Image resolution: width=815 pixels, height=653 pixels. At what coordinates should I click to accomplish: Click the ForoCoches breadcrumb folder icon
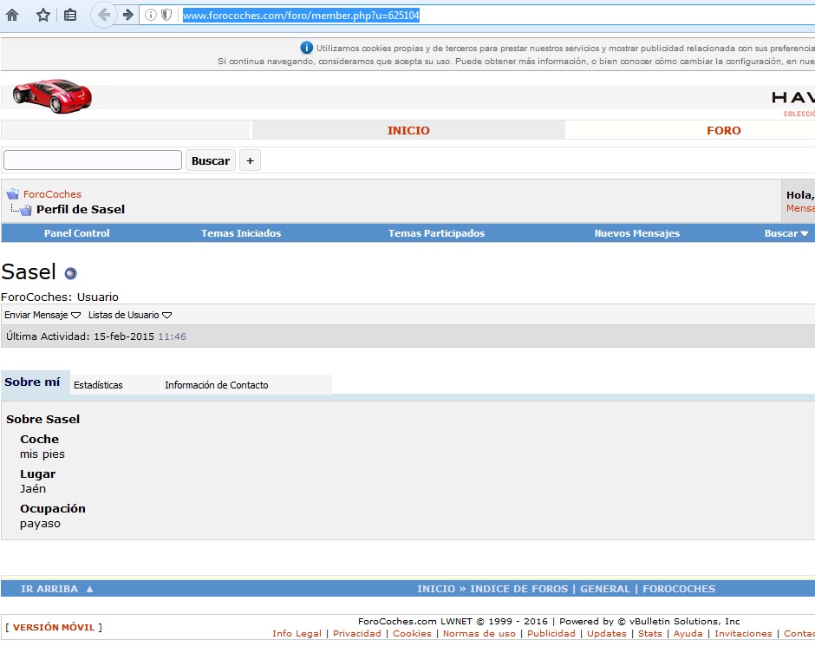pos(13,194)
